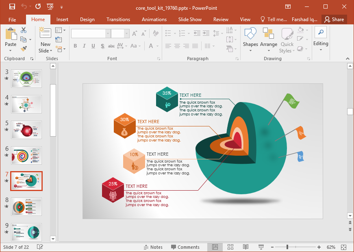Screen dimensions: 354x252
Task: Switch to the Transitions tab
Action: [x=118, y=20]
